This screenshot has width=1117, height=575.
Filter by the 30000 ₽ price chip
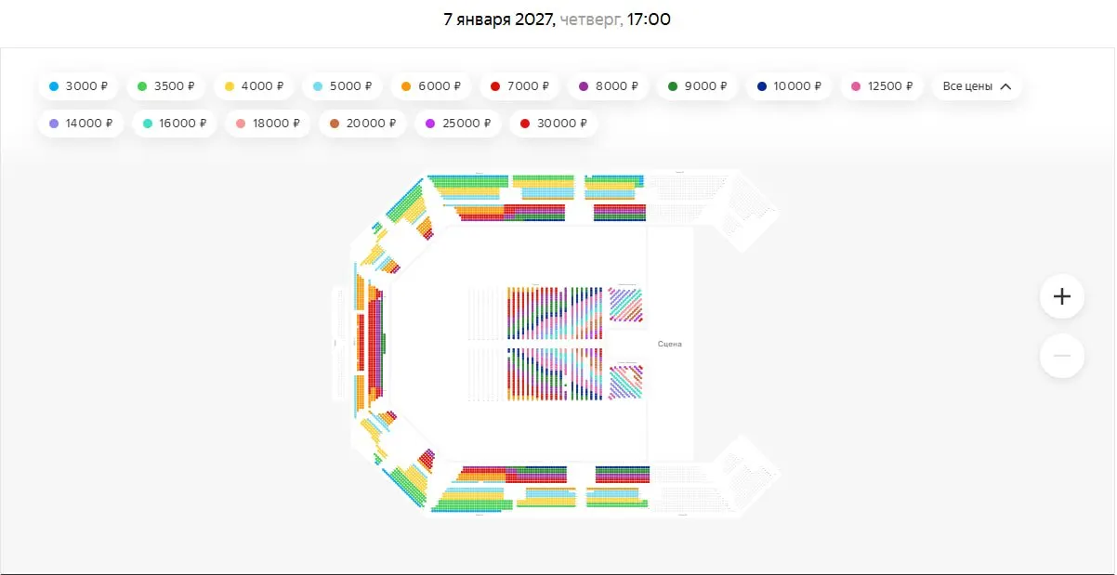coord(553,124)
